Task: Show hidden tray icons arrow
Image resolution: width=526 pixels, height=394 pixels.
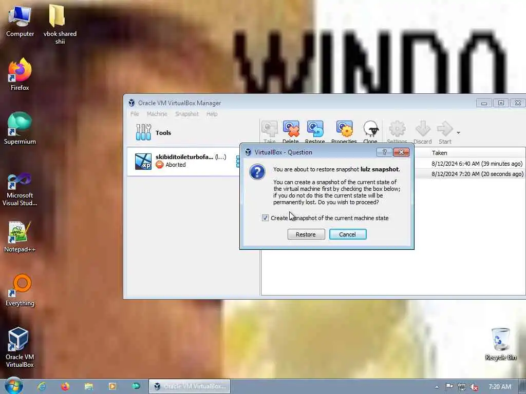Action: (x=437, y=387)
